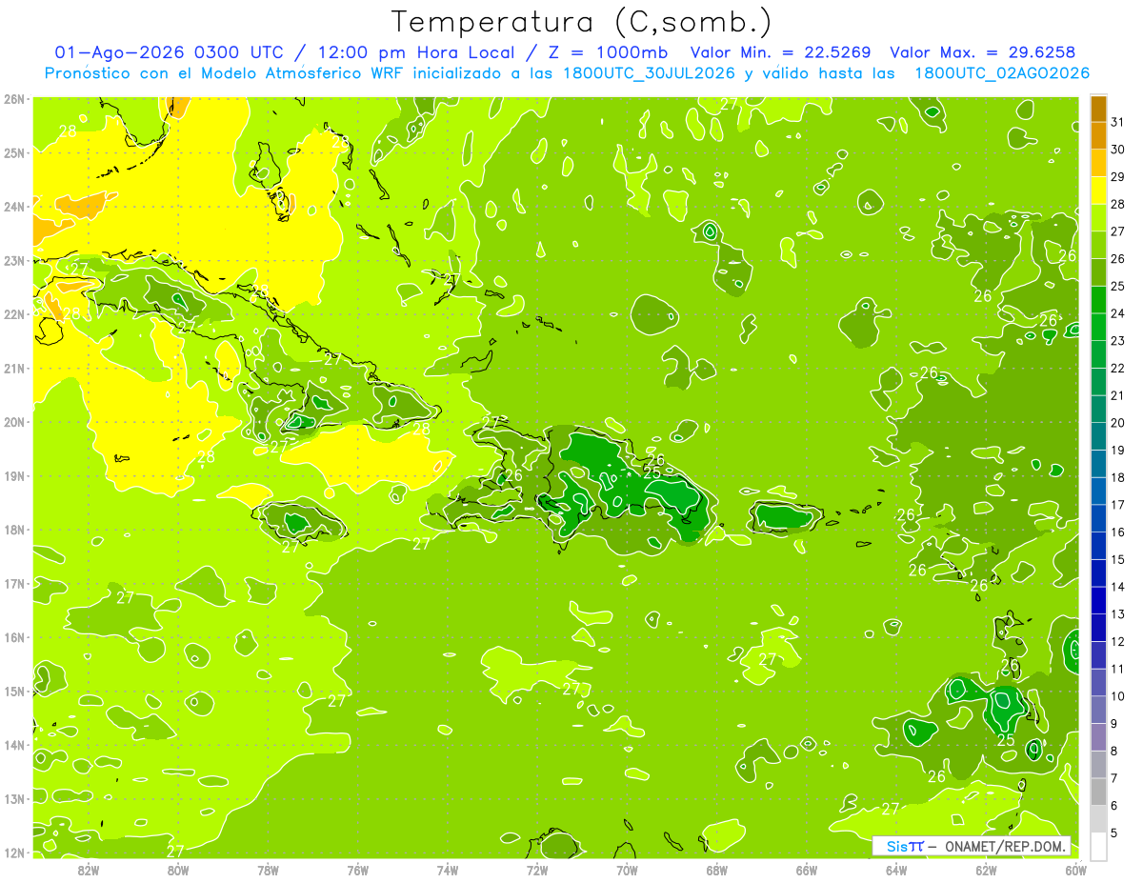This screenshot has height=883, width=1143.
Task: Click the 82W longitude label
Action: 89,870
